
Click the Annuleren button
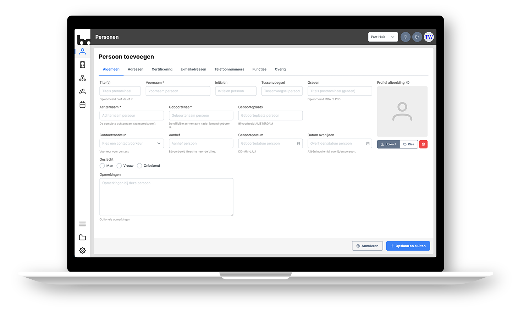coord(367,246)
